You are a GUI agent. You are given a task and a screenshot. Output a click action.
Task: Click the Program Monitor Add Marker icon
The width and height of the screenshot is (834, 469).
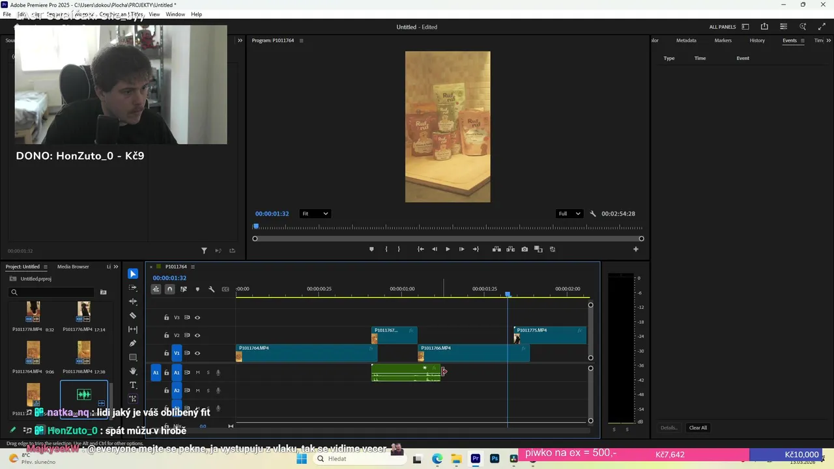(x=371, y=249)
